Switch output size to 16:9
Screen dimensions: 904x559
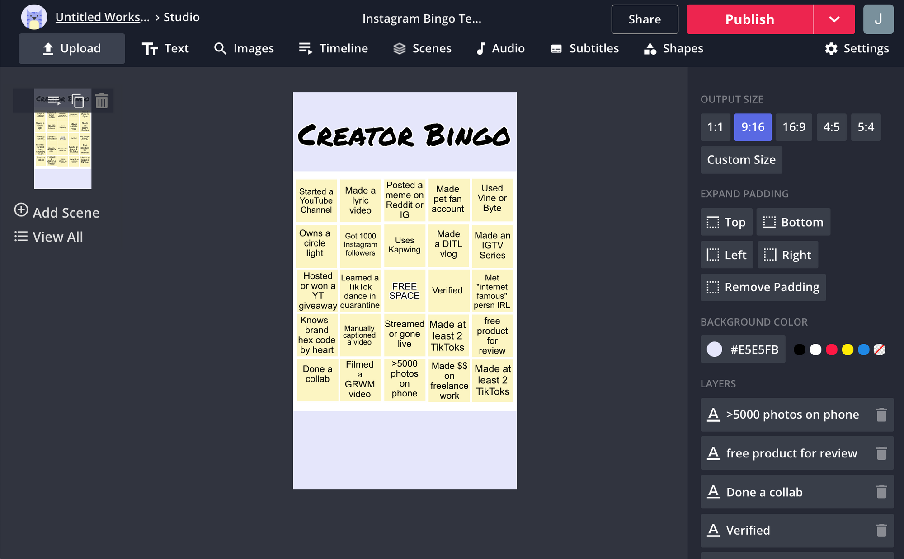click(x=794, y=127)
